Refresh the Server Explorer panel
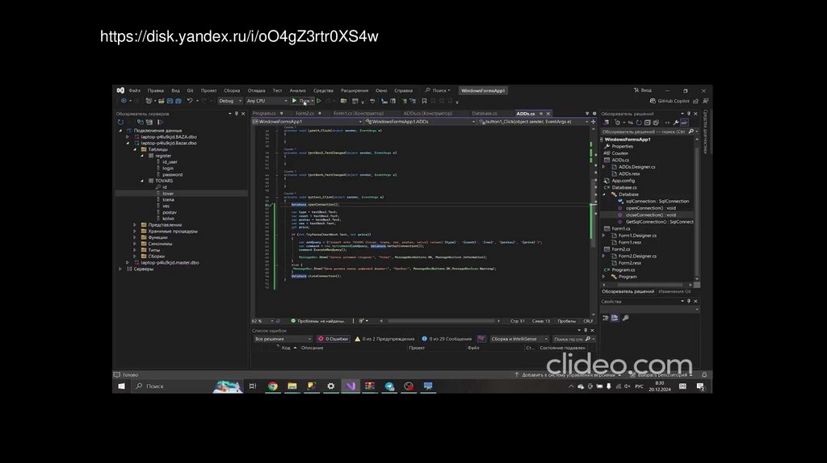This screenshot has width=827, height=463. (121, 122)
